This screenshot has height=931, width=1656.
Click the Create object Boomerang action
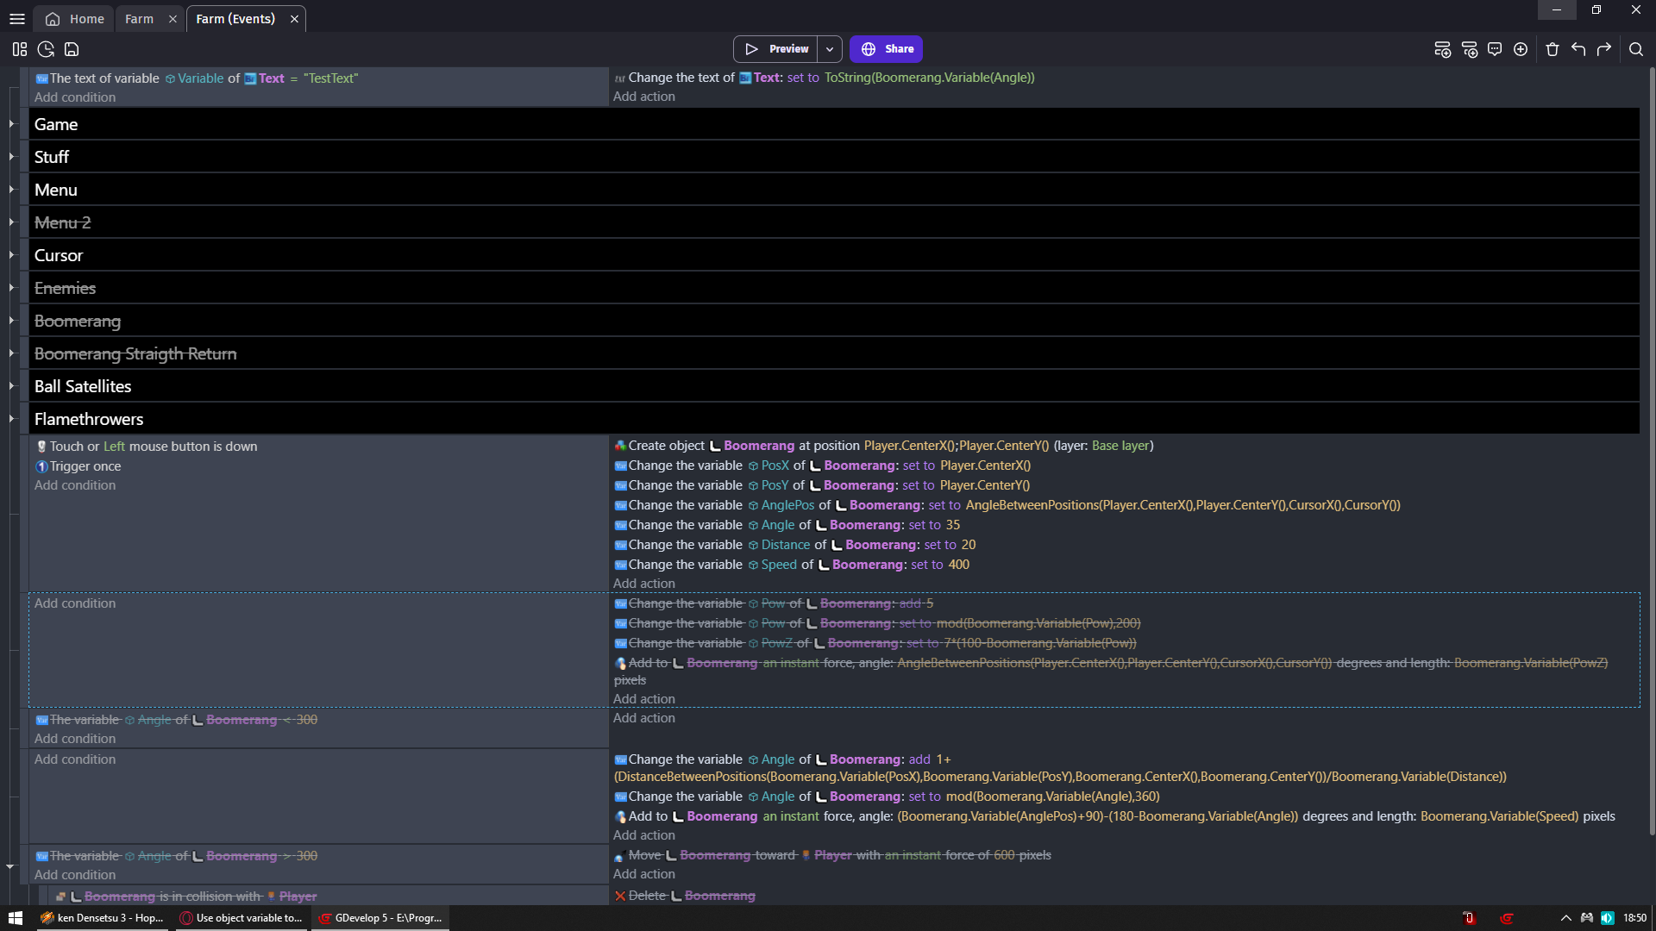coord(883,446)
